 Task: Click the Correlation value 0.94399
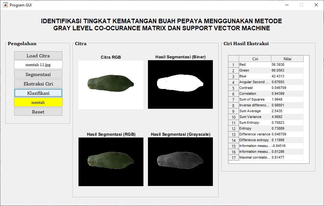coord(287,93)
